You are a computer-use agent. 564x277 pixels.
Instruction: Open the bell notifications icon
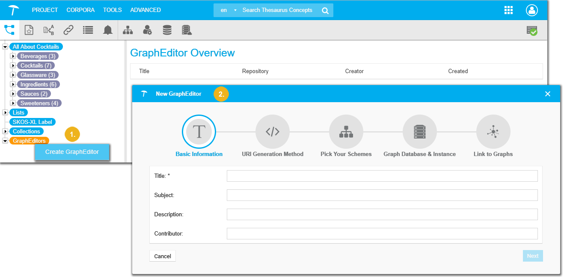click(108, 30)
